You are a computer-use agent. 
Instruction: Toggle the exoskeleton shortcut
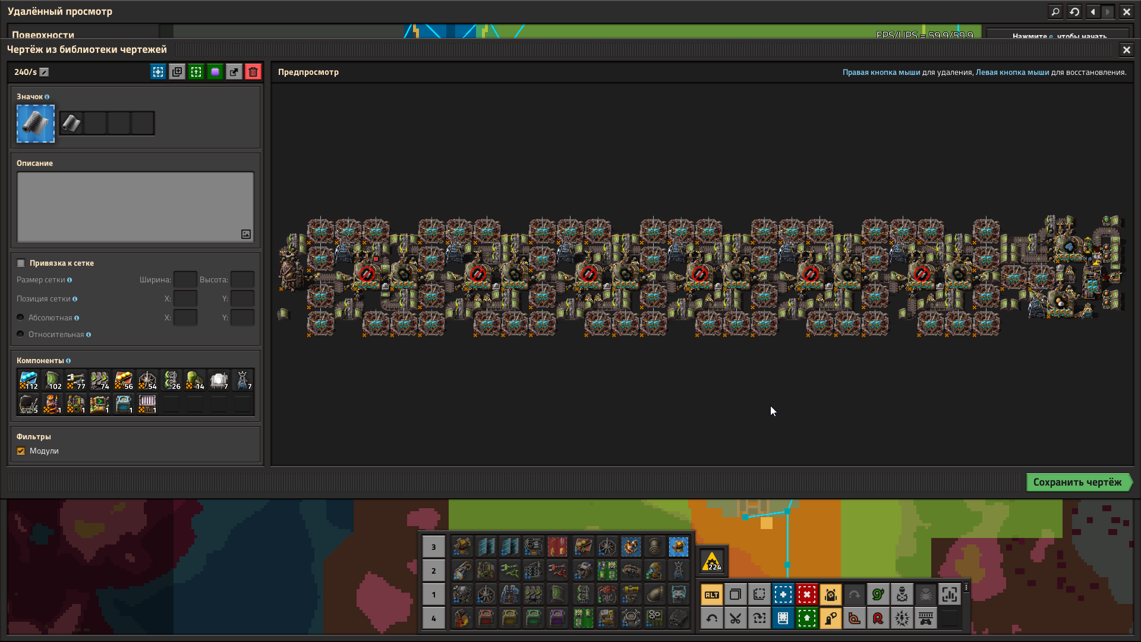click(x=831, y=618)
